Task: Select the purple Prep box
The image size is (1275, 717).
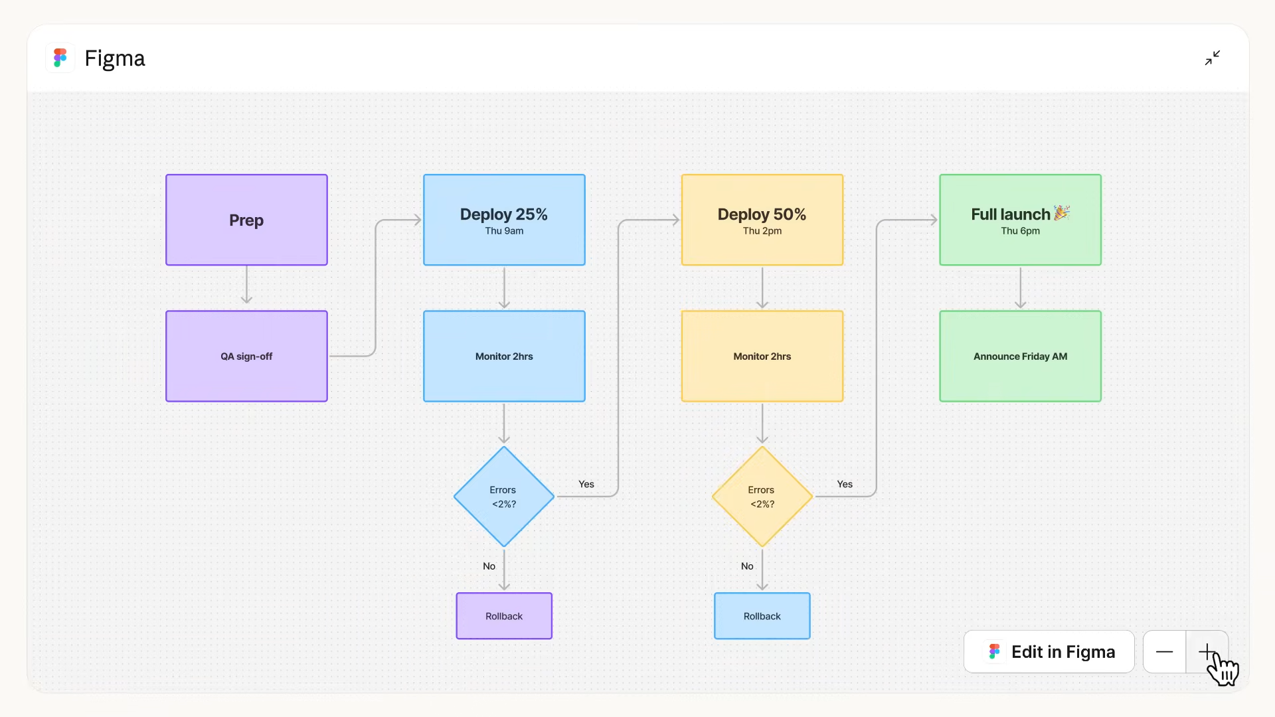Action: pyautogui.click(x=246, y=220)
